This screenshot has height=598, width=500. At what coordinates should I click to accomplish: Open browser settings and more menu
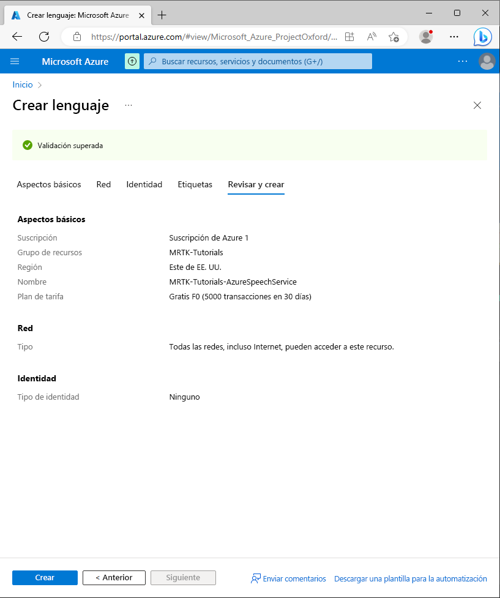tap(454, 37)
